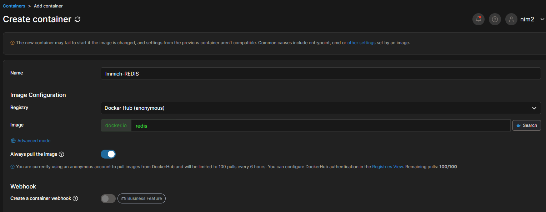Click the help icon next to Always pull the image

(61, 154)
